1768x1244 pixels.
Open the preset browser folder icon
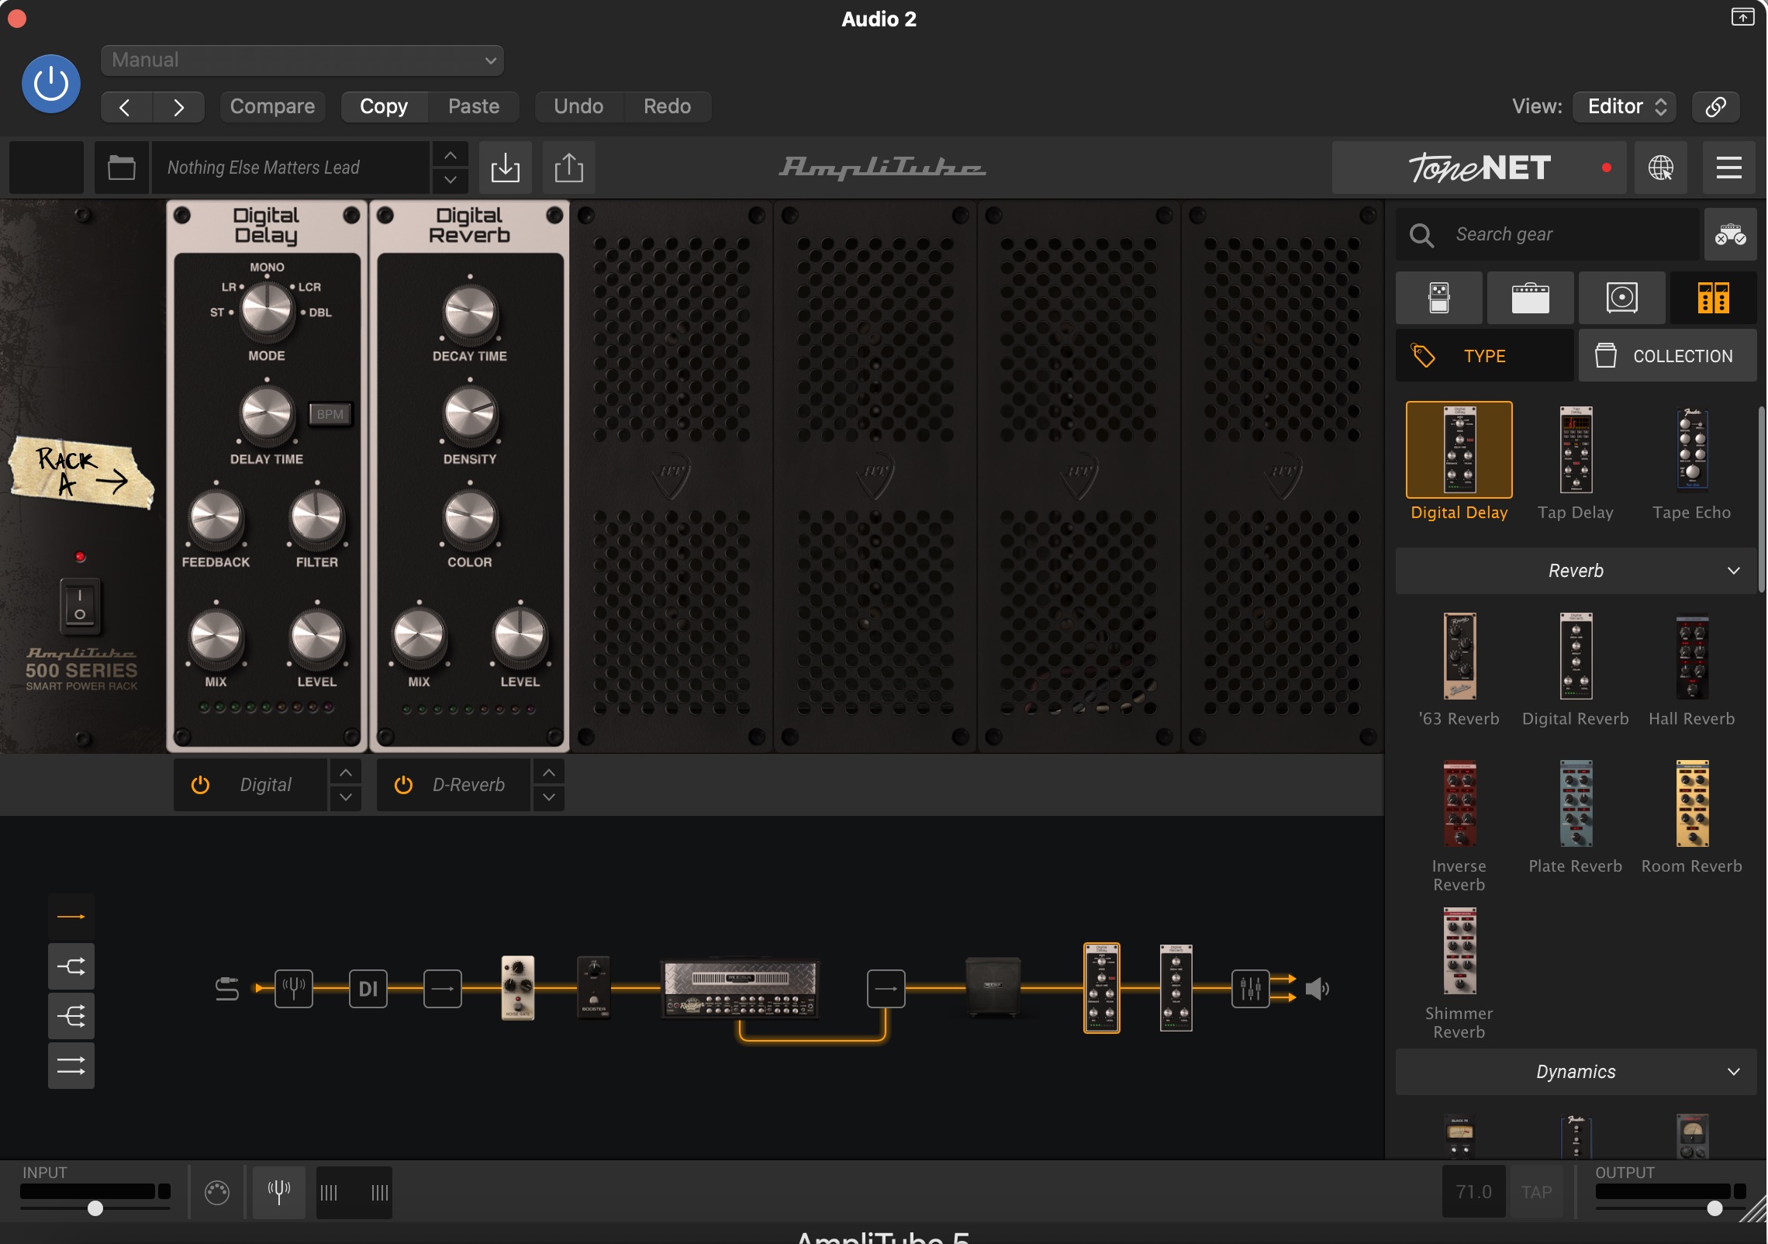coord(121,168)
